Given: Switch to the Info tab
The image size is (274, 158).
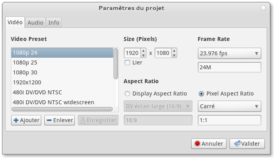Looking at the screenshot, I should tap(54, 23).
